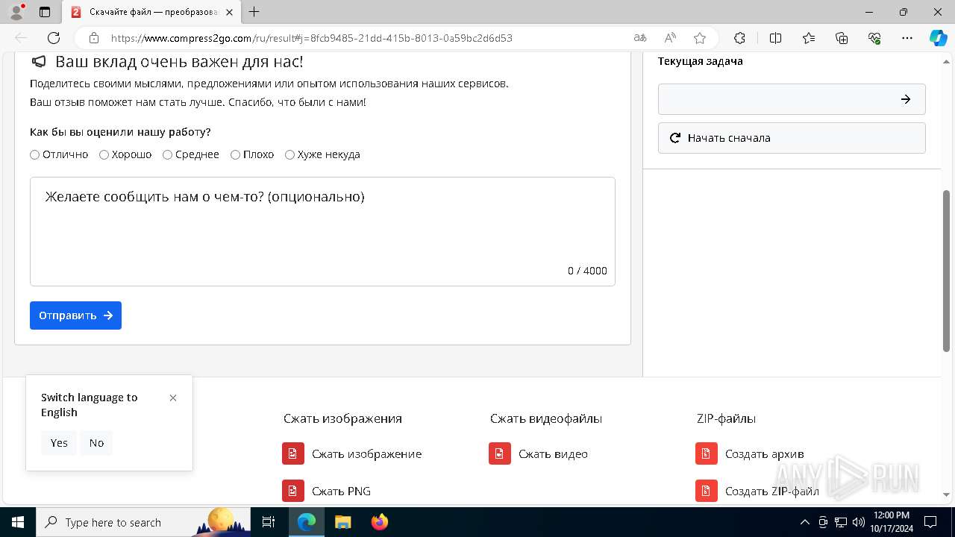
Task: Click the red Сжать видео file icon
Action: (500, 453)
